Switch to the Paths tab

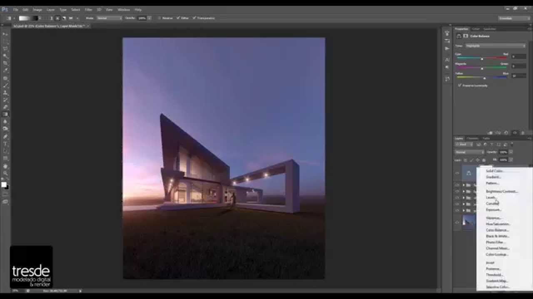[486, 138]
